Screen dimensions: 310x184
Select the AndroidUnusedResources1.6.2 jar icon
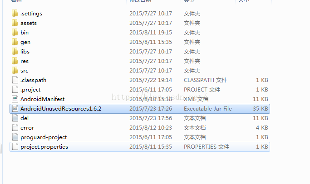pos(15,109)
